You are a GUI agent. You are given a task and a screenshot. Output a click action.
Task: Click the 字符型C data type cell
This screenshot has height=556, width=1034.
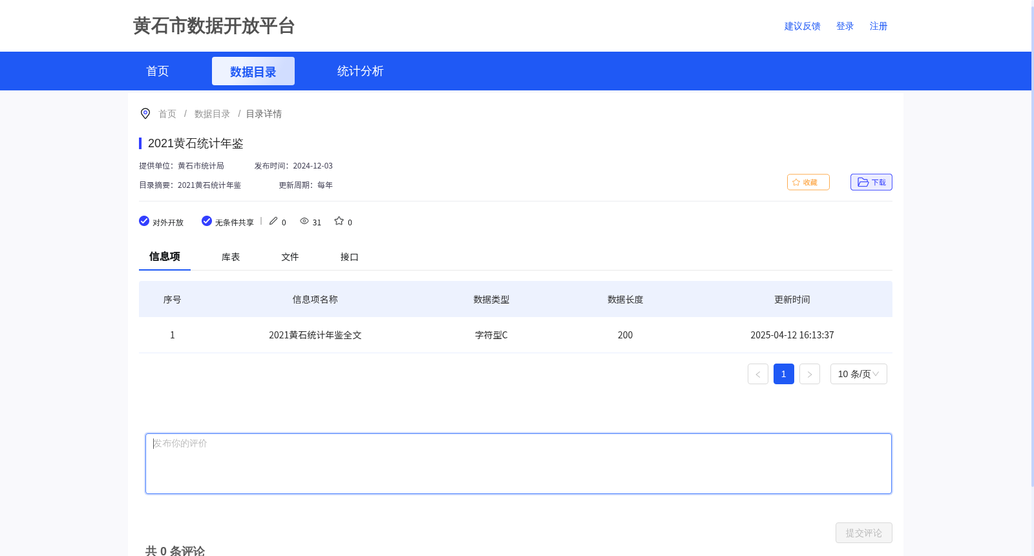(491, 335)
